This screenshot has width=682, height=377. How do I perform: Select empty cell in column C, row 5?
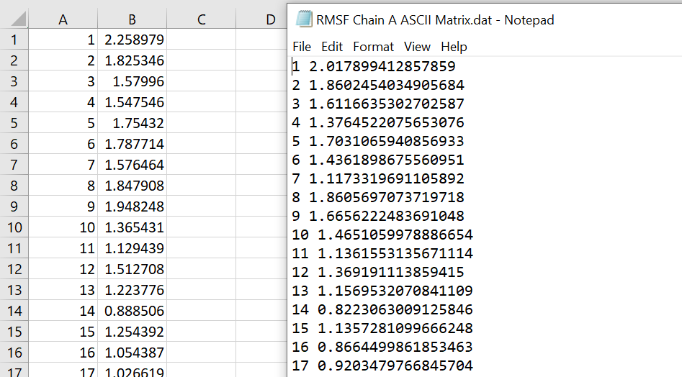(201, 123)
